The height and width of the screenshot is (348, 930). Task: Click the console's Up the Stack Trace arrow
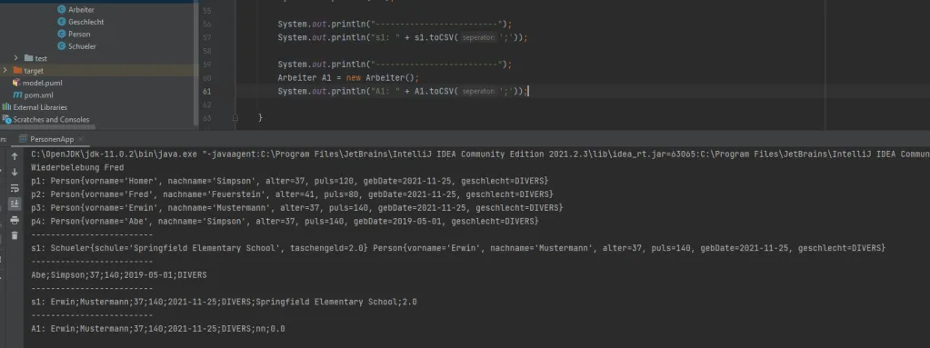pyautogui.click(x=15, y=156)
